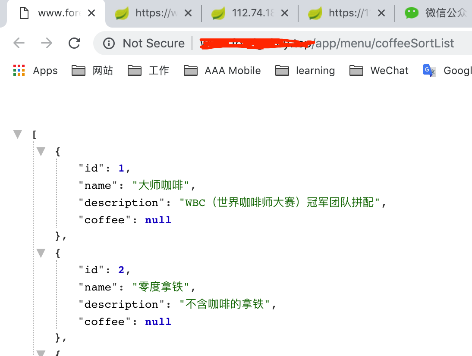Collapse the third JSON object at bottom
472x356 pixels.
(x=41, y=353)
